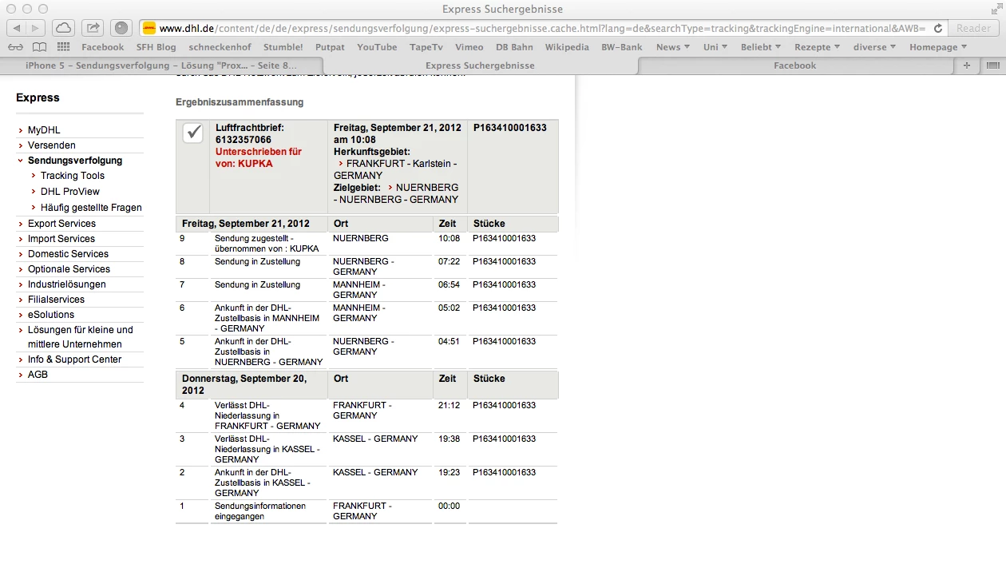Viewport: 1006px width, 576px height.
Task: Add a new tab with plus button
Action: [x=967, y=66]
